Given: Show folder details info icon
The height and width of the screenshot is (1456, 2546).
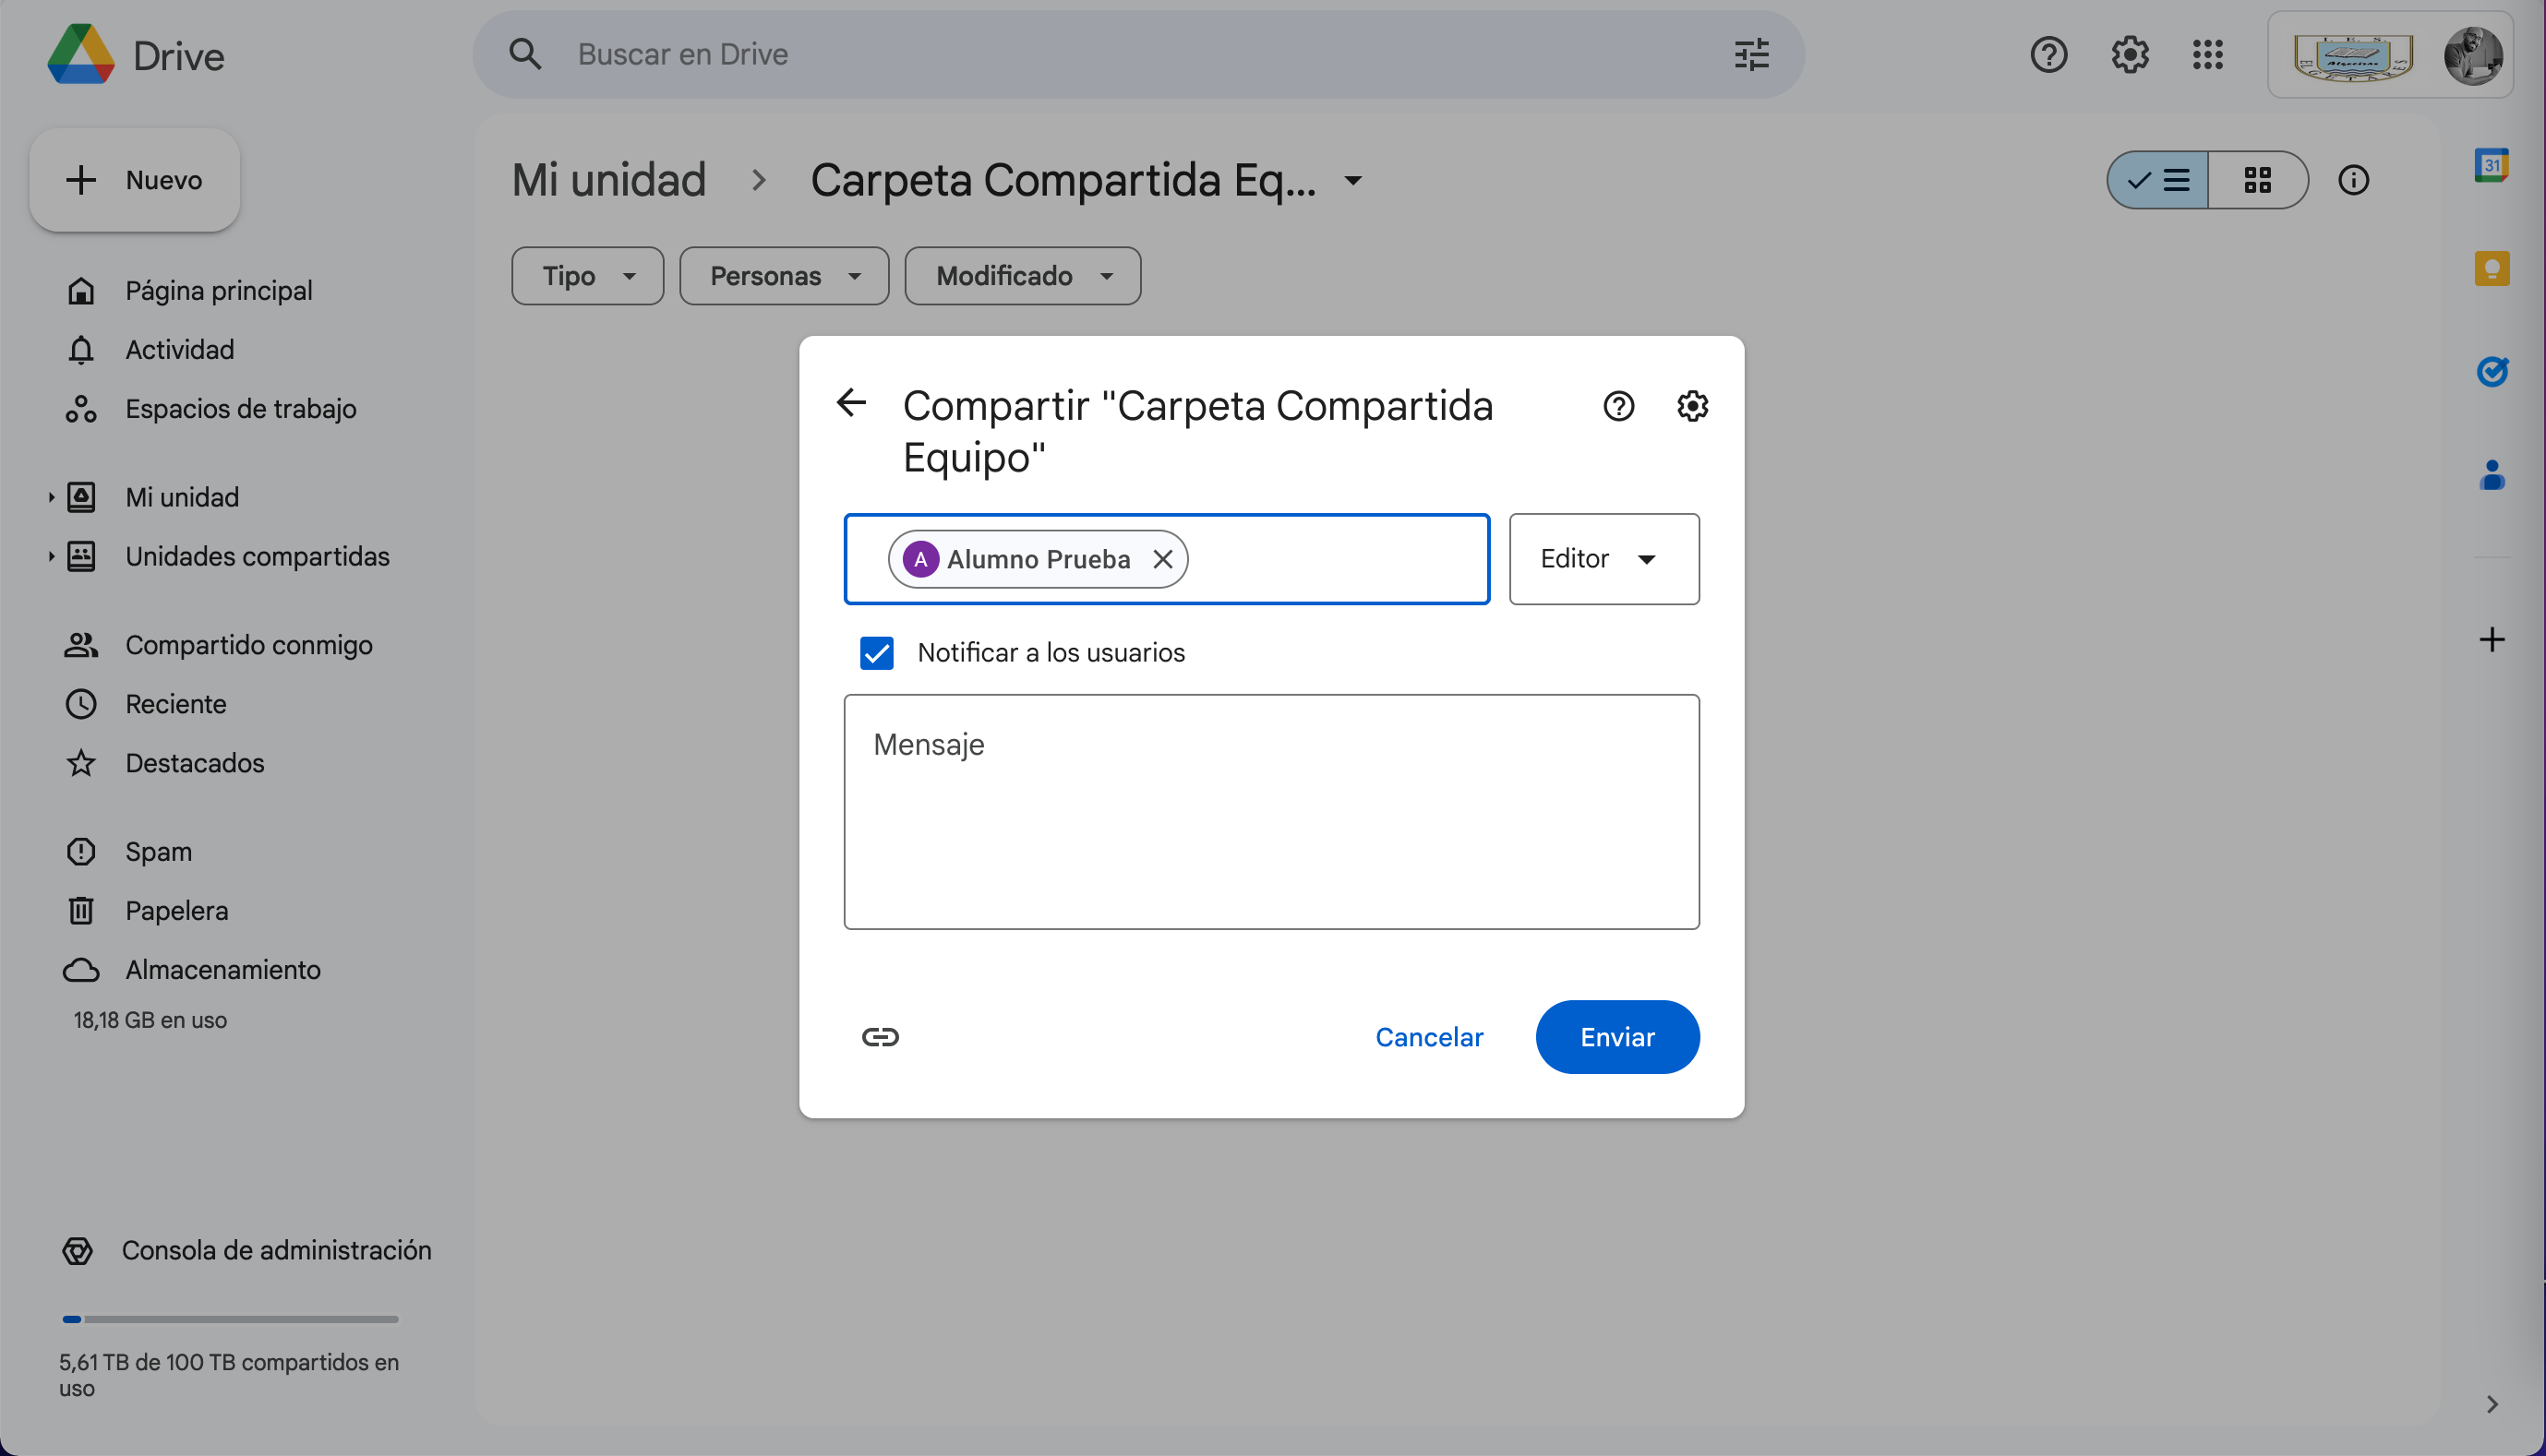Looking at the screenshot, I should pyautogui.click(x=2353, y=180).
